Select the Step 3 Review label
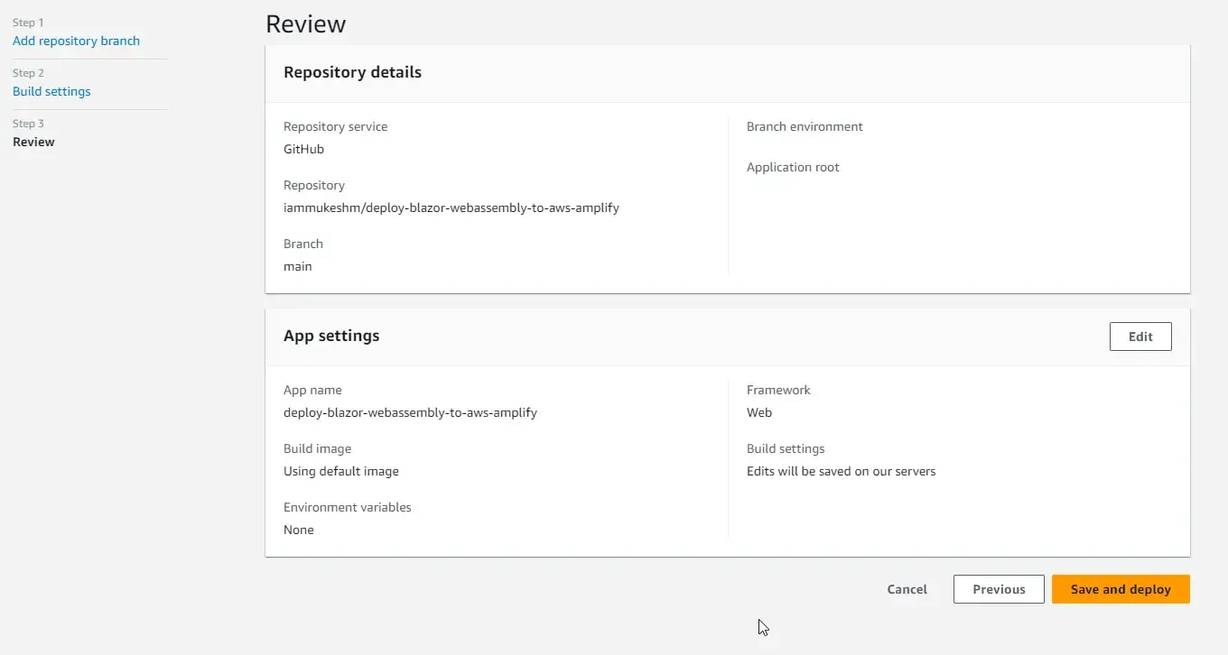 coord(33,142)
